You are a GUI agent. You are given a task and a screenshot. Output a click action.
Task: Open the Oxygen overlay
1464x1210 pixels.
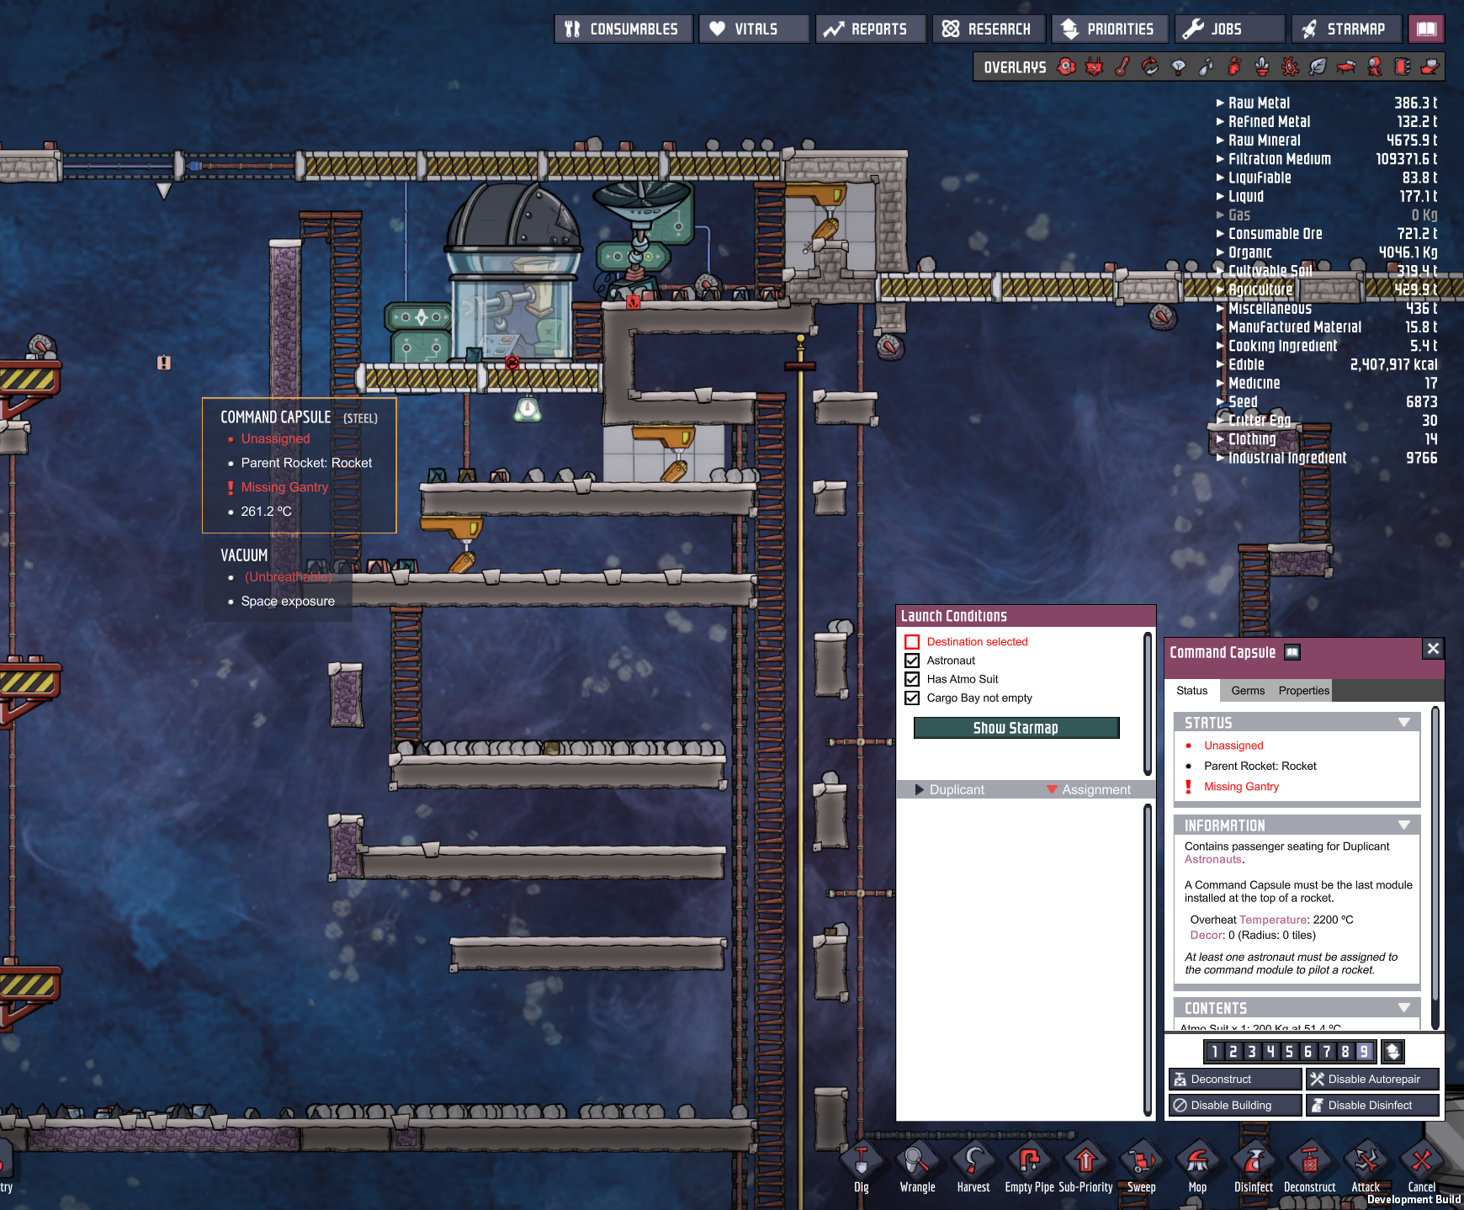click(x=1066, y=66)
